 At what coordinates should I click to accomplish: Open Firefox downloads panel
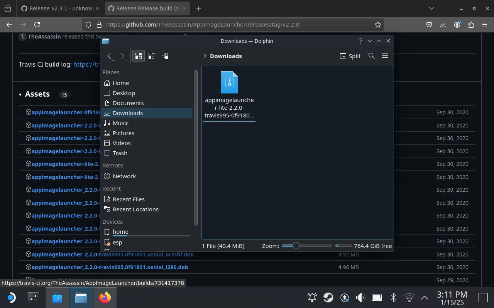[443, 24]
